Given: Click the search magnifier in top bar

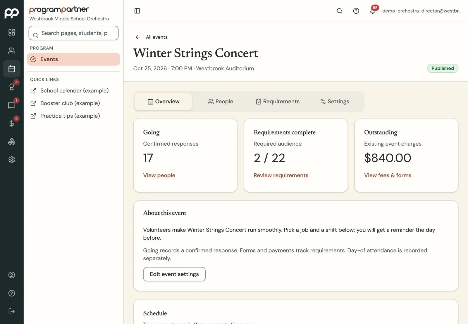Looking at the screenshot, I should coord(339,11).
